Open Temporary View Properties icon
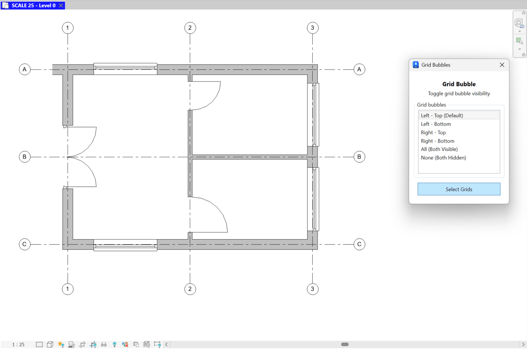 (x=135, y=344)
